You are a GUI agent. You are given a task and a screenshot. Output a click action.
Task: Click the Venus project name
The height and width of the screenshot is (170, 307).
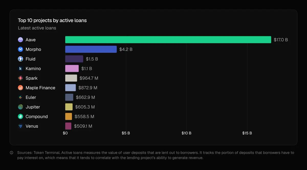point(32,126)
